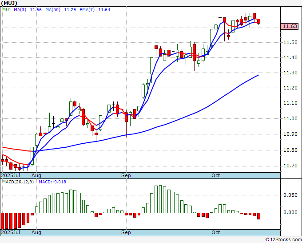Click the Oct label on price chart axis
Viewport: 302px width, 243px height.
click(x=216, y=175)
